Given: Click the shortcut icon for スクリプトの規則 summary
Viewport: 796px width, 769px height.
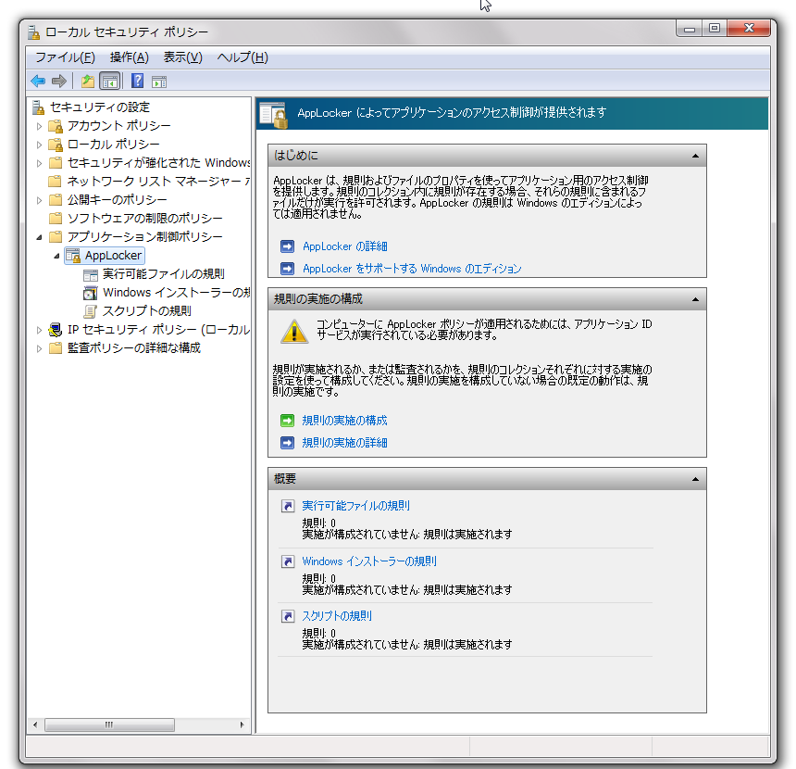Looking at the screenshot, I should tap(288, 616).
